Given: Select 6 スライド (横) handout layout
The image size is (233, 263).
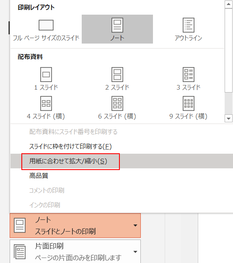Looking at the screenshot, I should click(117, 108).
